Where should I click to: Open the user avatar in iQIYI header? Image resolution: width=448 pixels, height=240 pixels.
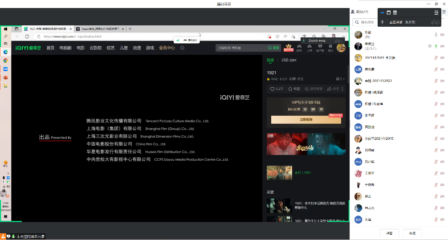pos(341,48)
